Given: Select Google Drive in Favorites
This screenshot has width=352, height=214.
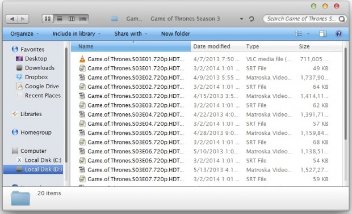Looking at the screenshot, I should coord(42,86).
